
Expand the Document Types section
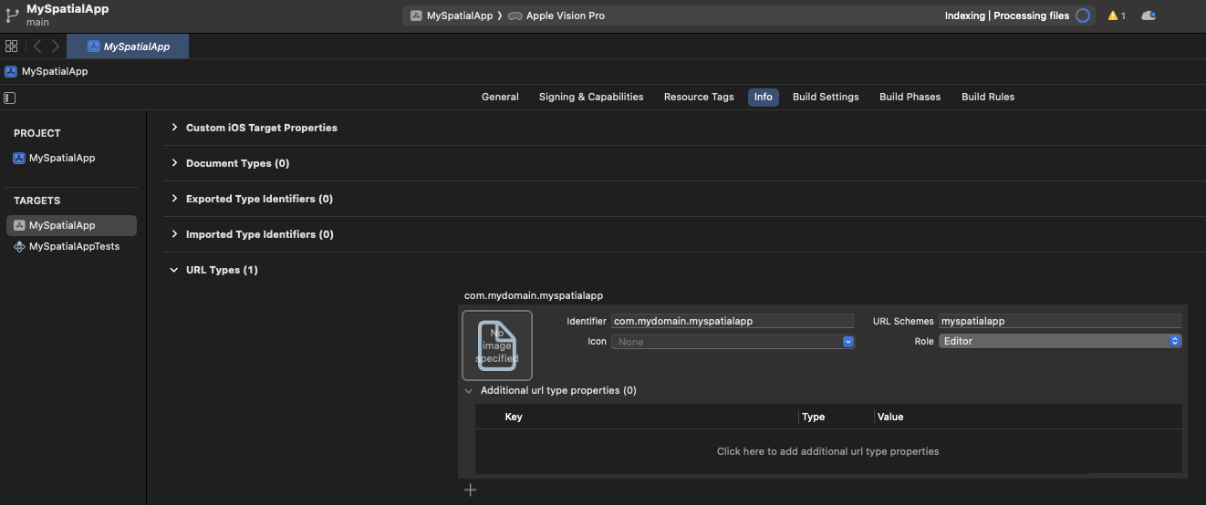174,163
